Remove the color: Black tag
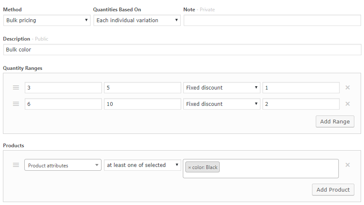This screenshot has height=205, width=364. click(x=190, y=167)
